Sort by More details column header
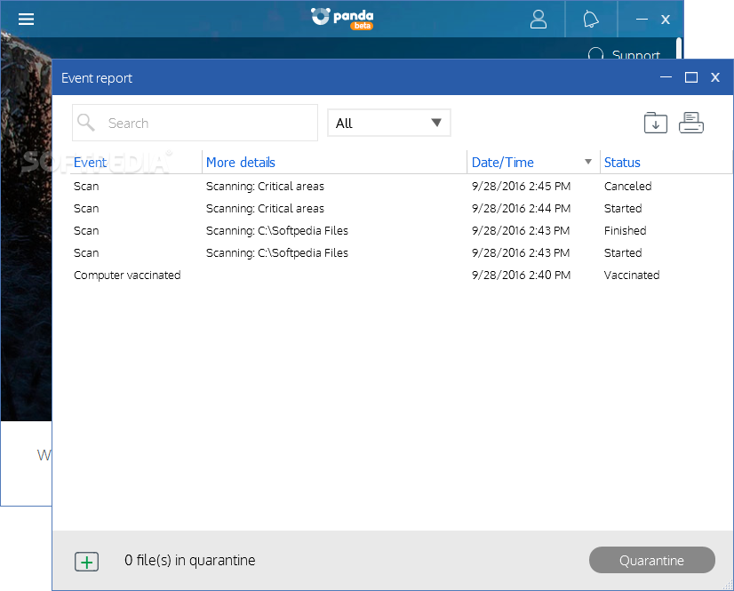734x591 pixels. 241,163
